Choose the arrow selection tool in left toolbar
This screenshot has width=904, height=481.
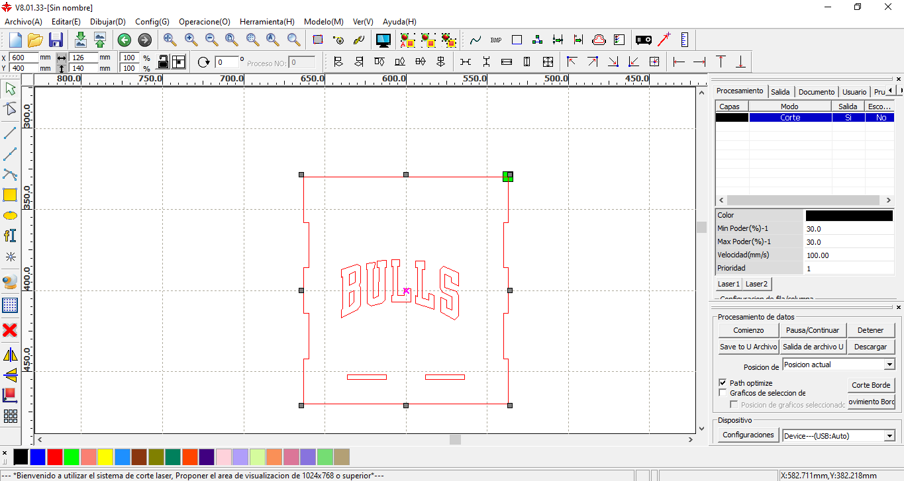pyautogui.click(x=10, y=89)
